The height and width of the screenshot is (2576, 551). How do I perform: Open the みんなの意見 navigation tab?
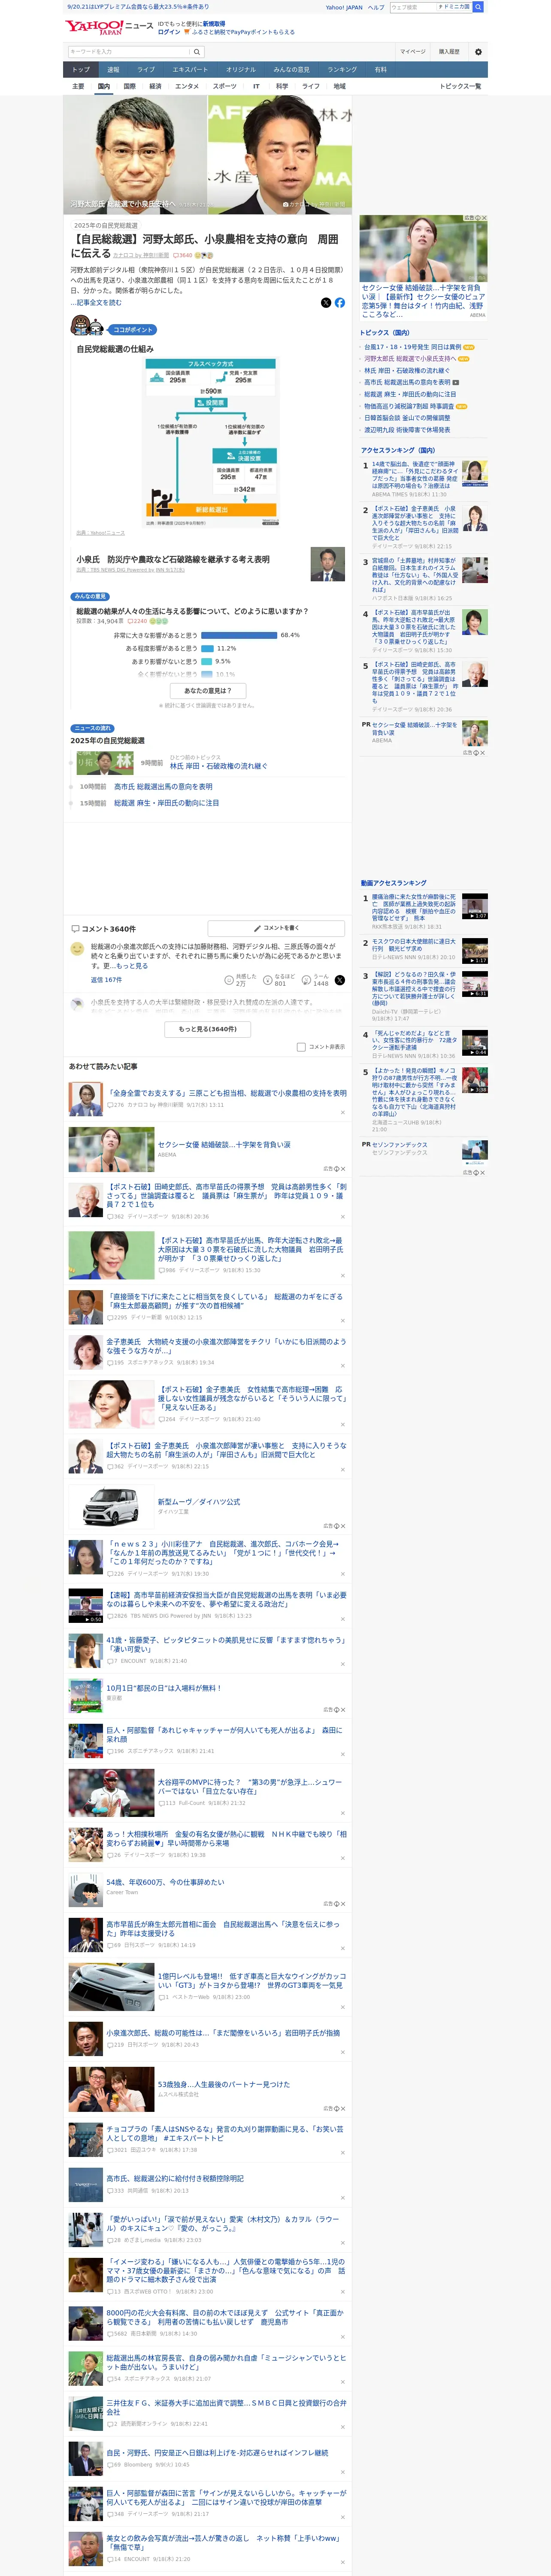291,70
